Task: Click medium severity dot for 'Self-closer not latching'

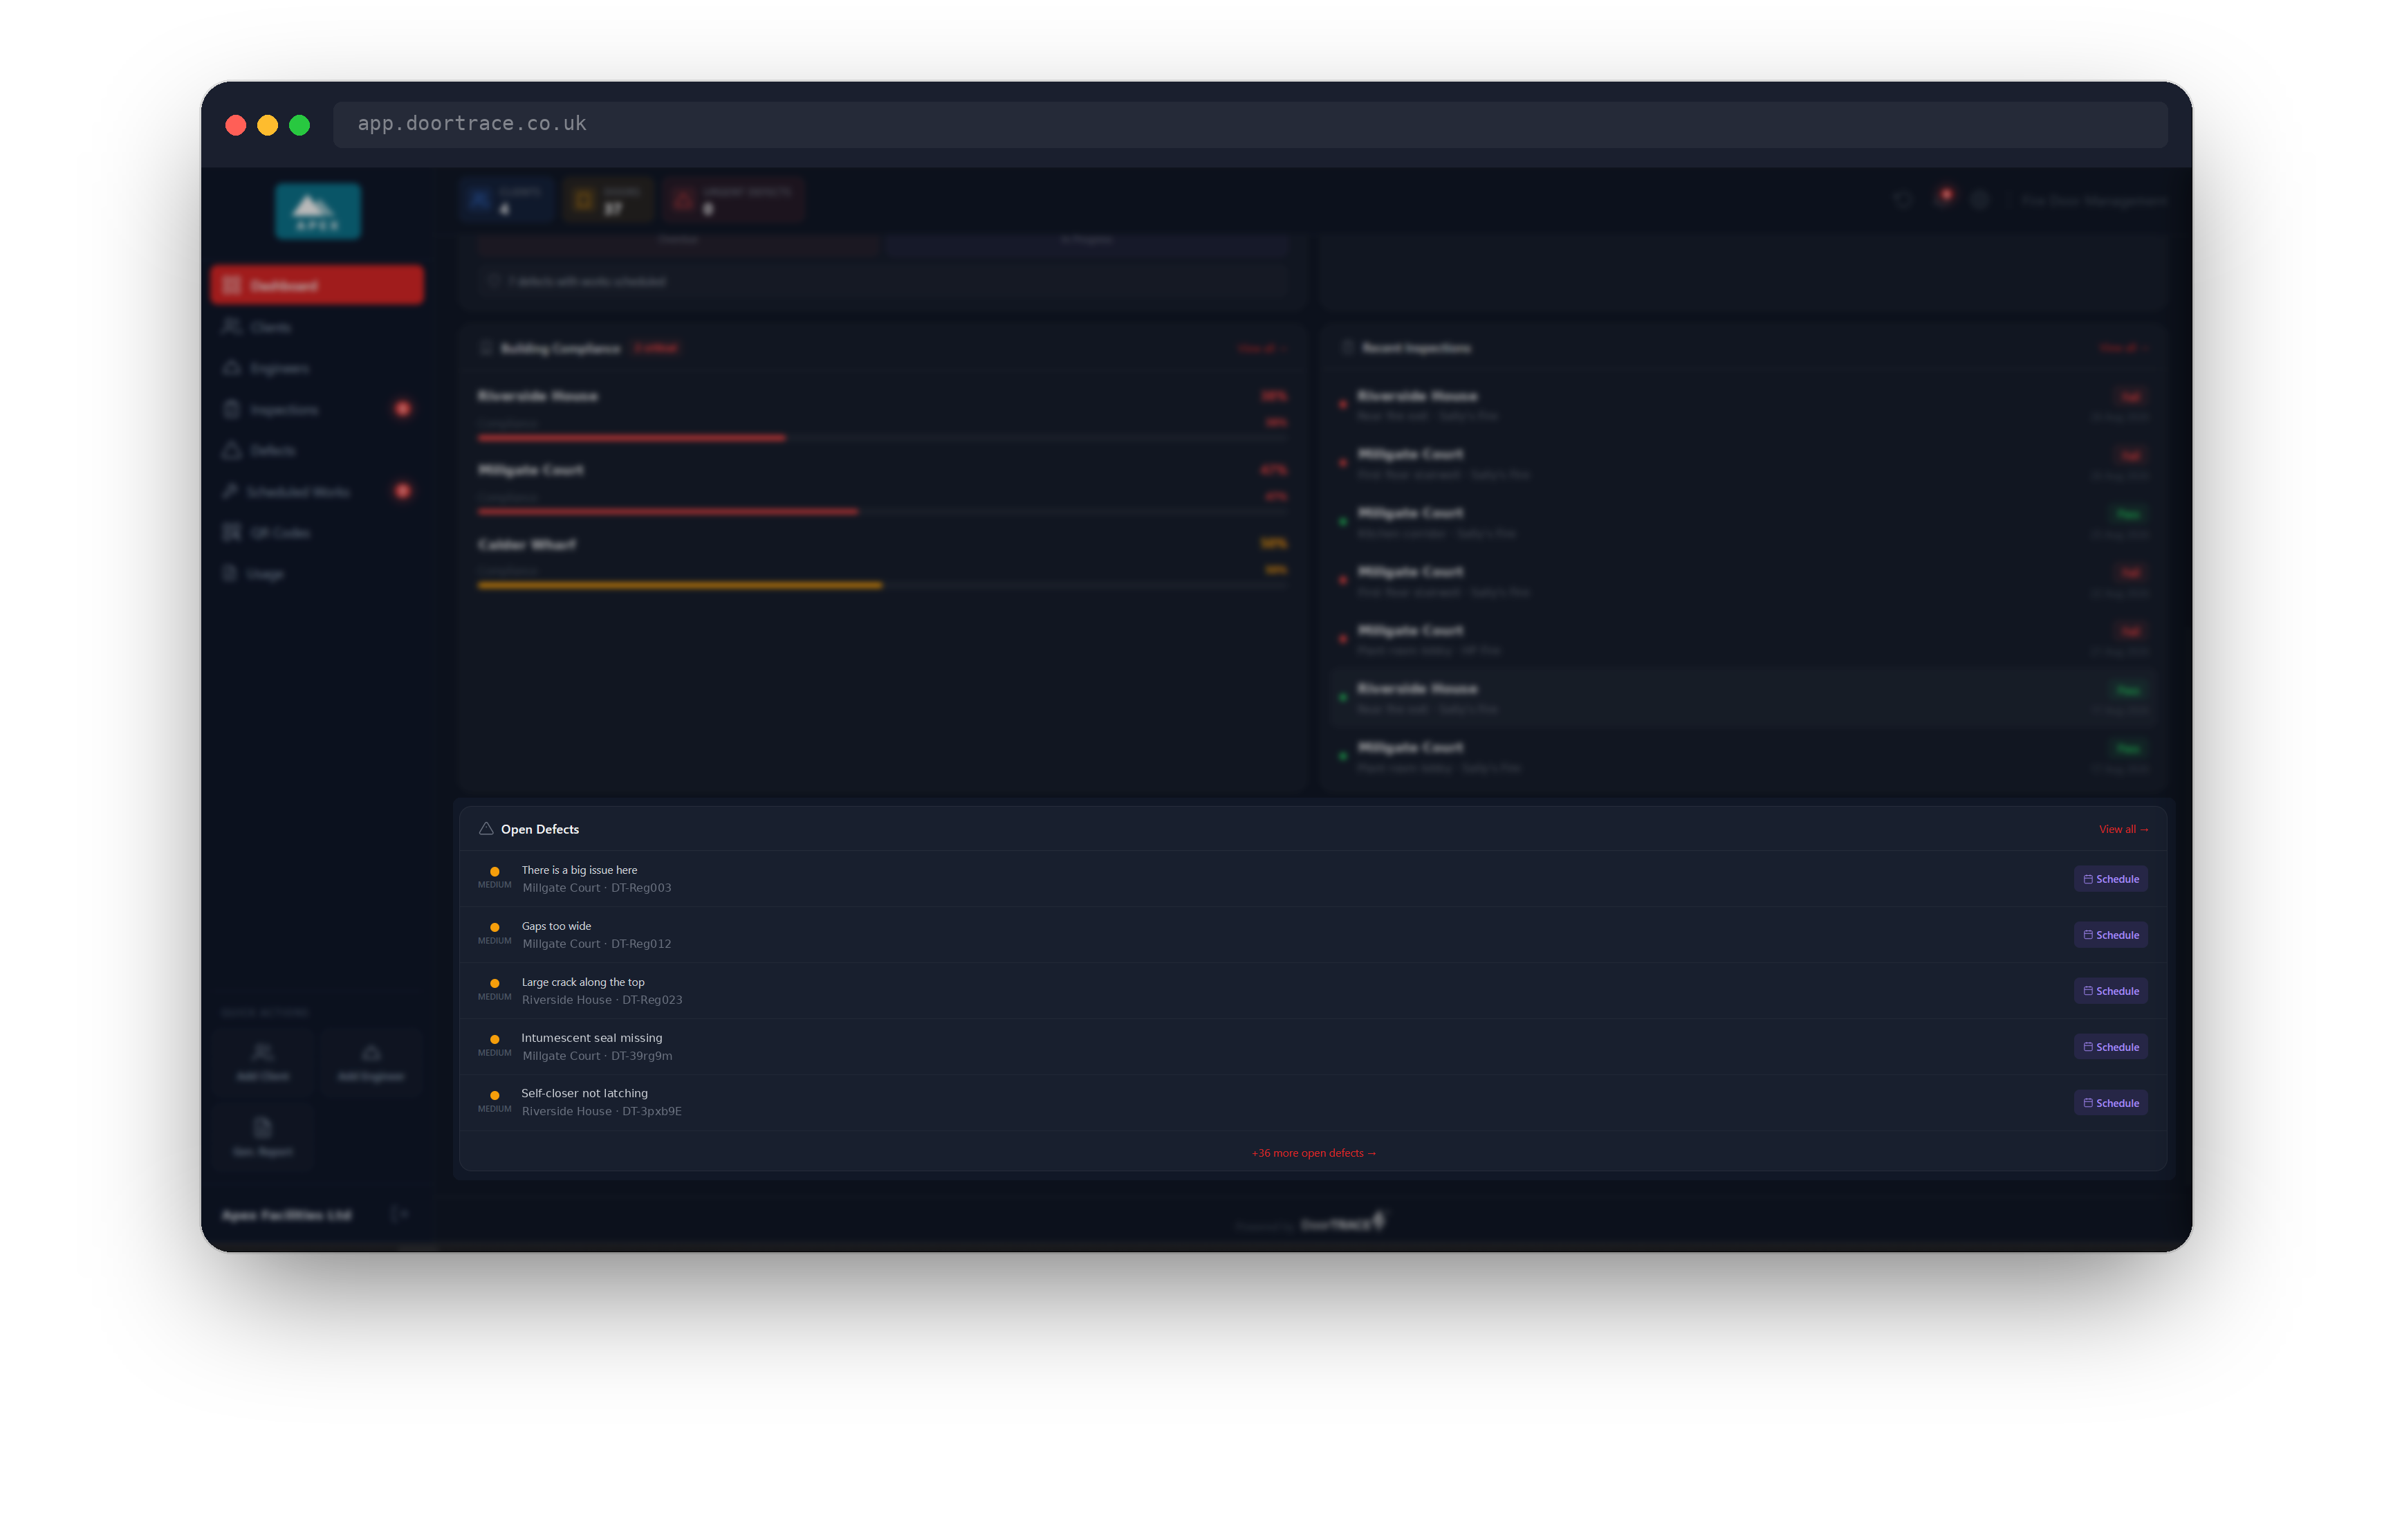Action: coord(495,1095)
